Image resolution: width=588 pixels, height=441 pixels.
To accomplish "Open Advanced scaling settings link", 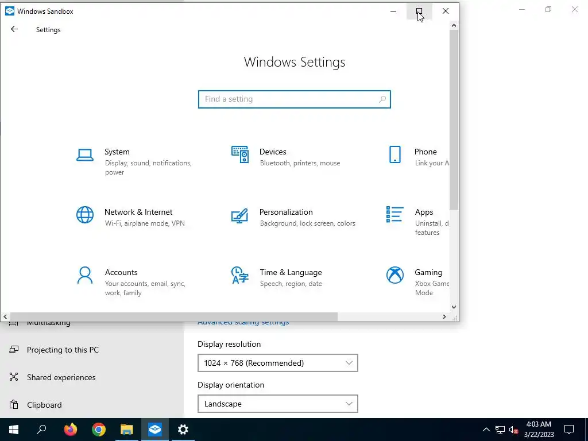I will (243, 323).
